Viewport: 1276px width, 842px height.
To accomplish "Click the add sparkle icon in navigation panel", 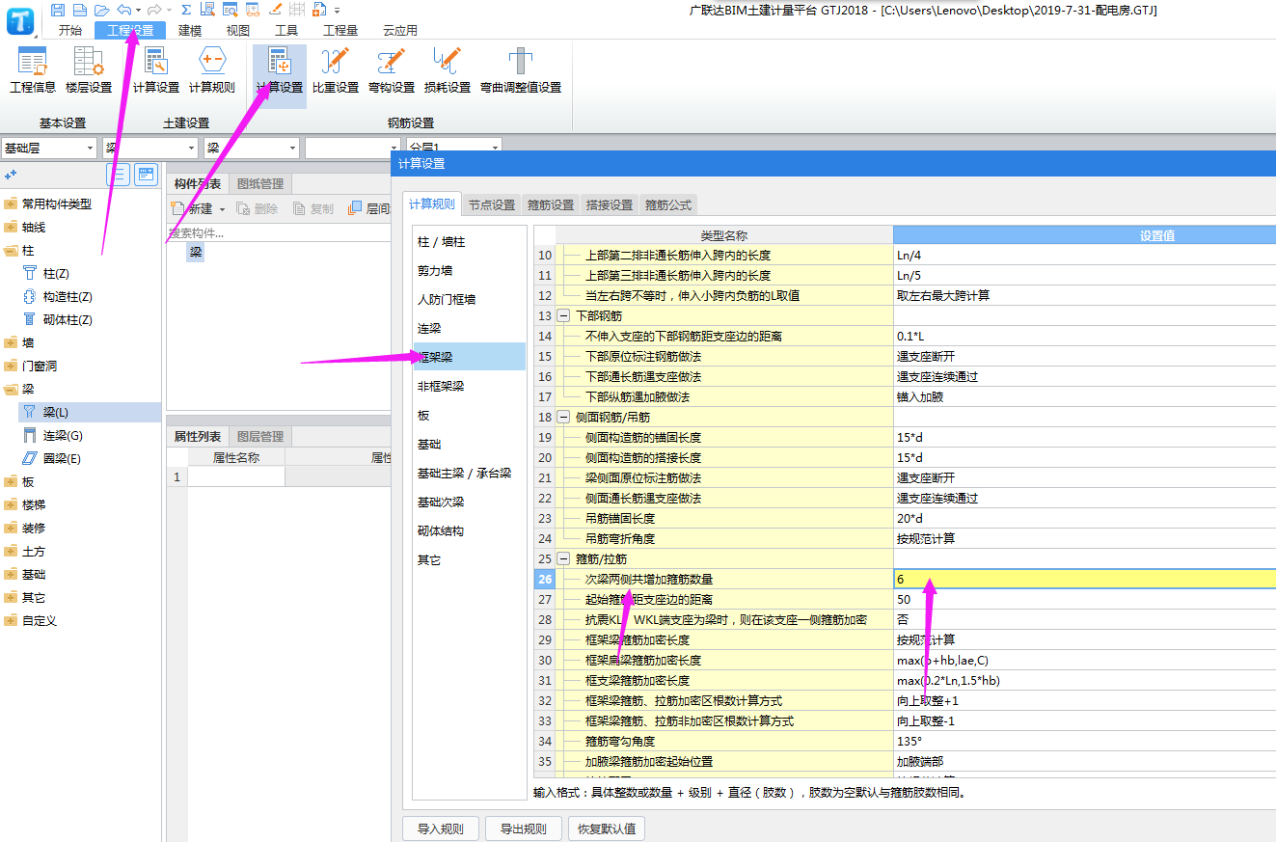I will [11, 175].
